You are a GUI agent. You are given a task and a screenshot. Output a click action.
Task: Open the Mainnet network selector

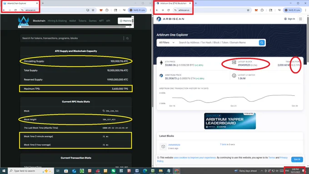coord(125,21)
